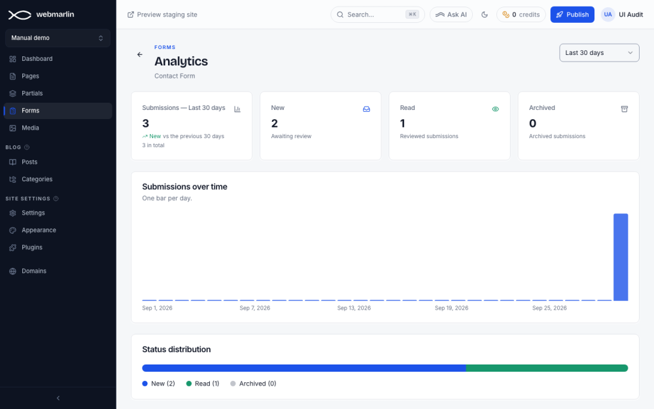Click the Domains globe icon
Viewport: 654px width, 409px height.
coord(13,272)
